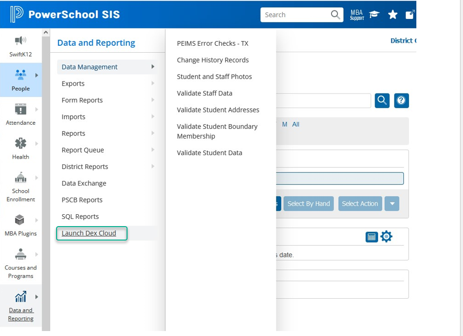Open School Enrollment in sidebar
Image resolution: width=463 pixels, height=336 pixels.
(20, 178)
